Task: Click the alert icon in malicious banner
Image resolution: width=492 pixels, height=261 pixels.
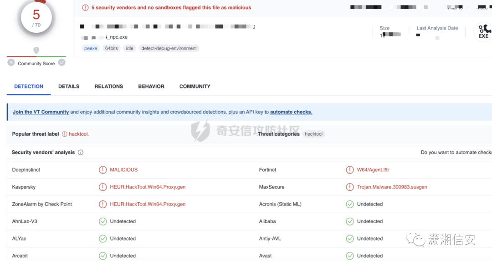Action: (x=85, y=8)
